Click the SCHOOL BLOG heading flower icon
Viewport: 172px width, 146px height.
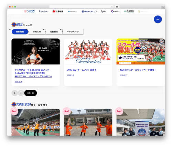click(x=14, y=104)
